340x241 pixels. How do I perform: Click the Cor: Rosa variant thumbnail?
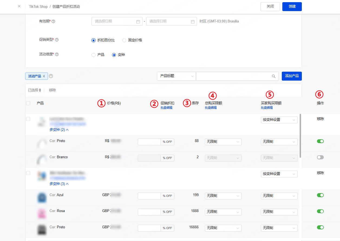(x=42, y=214)
